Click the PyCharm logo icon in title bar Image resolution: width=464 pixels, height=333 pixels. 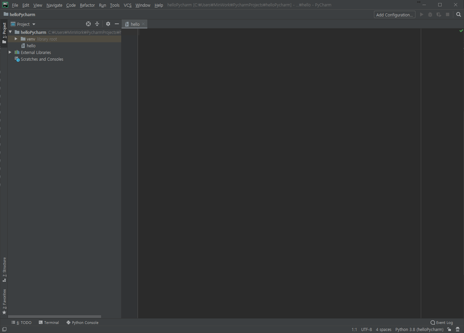click(x=5, y=5)
